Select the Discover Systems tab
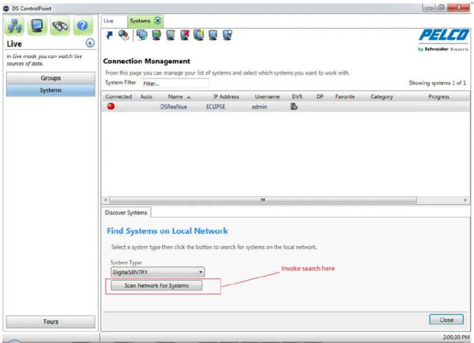Image resolution: width=474 pixels, height=343 pixels. [126, 213]
